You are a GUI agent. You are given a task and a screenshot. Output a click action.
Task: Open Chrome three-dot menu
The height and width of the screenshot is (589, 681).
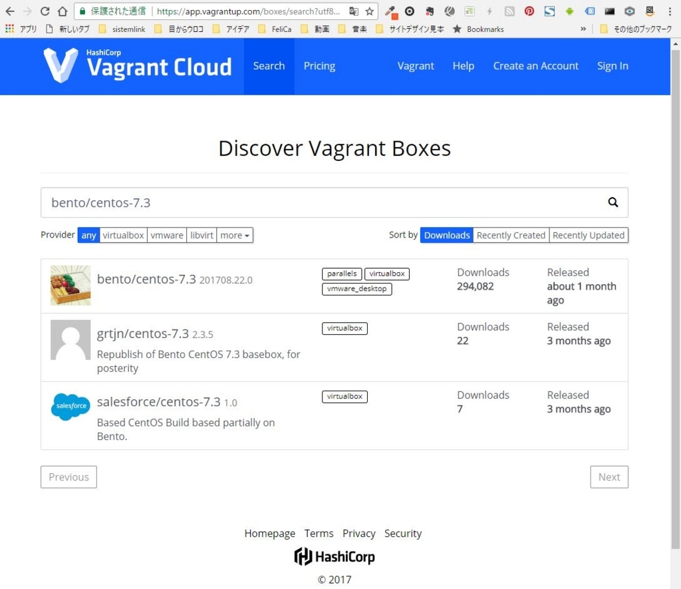[670, 11]
